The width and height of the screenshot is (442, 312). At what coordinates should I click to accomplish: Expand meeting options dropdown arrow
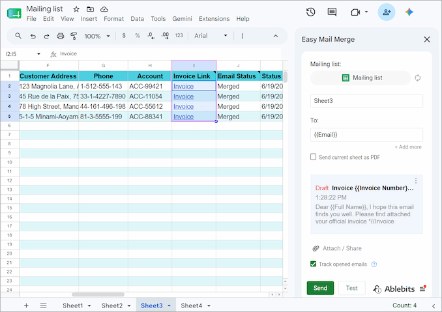pyautogui.click(x=366, y=12)
